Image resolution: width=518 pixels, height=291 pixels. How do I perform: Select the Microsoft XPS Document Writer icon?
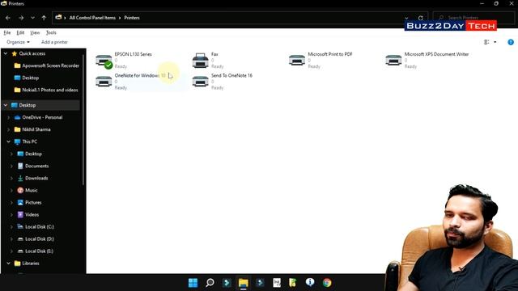tap(393, 60)
